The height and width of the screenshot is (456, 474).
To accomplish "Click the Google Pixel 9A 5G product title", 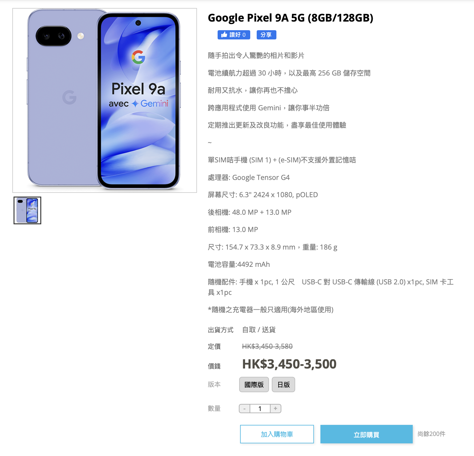I will [291, 18].
